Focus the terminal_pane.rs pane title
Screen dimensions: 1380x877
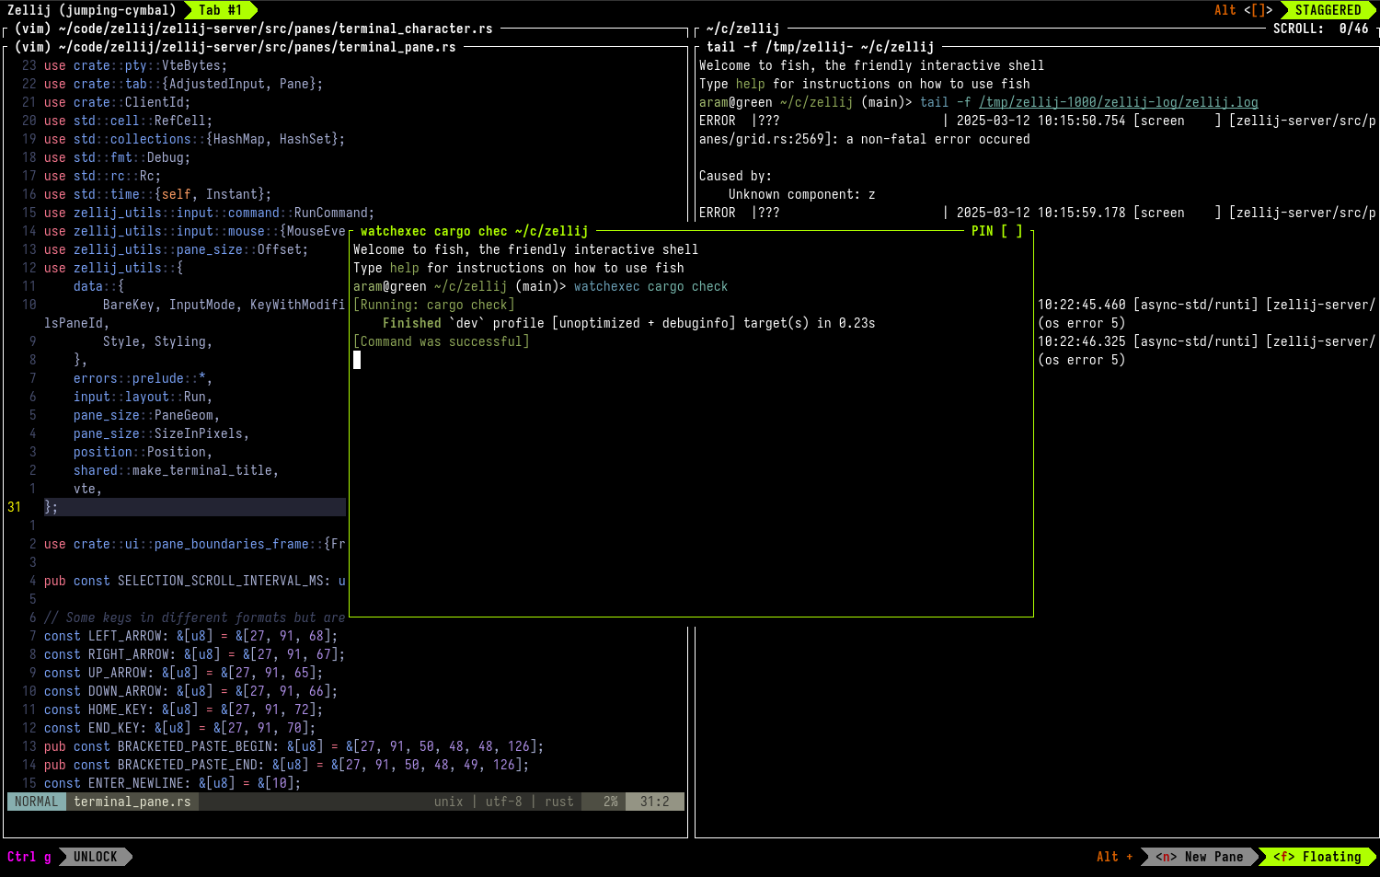[x=236, y=47]
